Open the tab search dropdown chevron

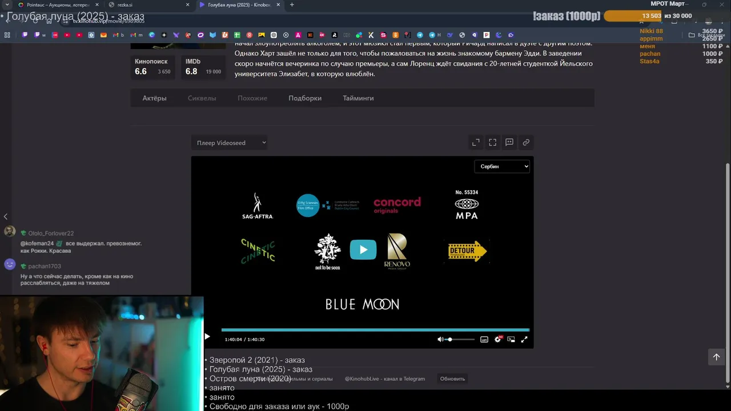pyautogui.click(x=7, y=5)
